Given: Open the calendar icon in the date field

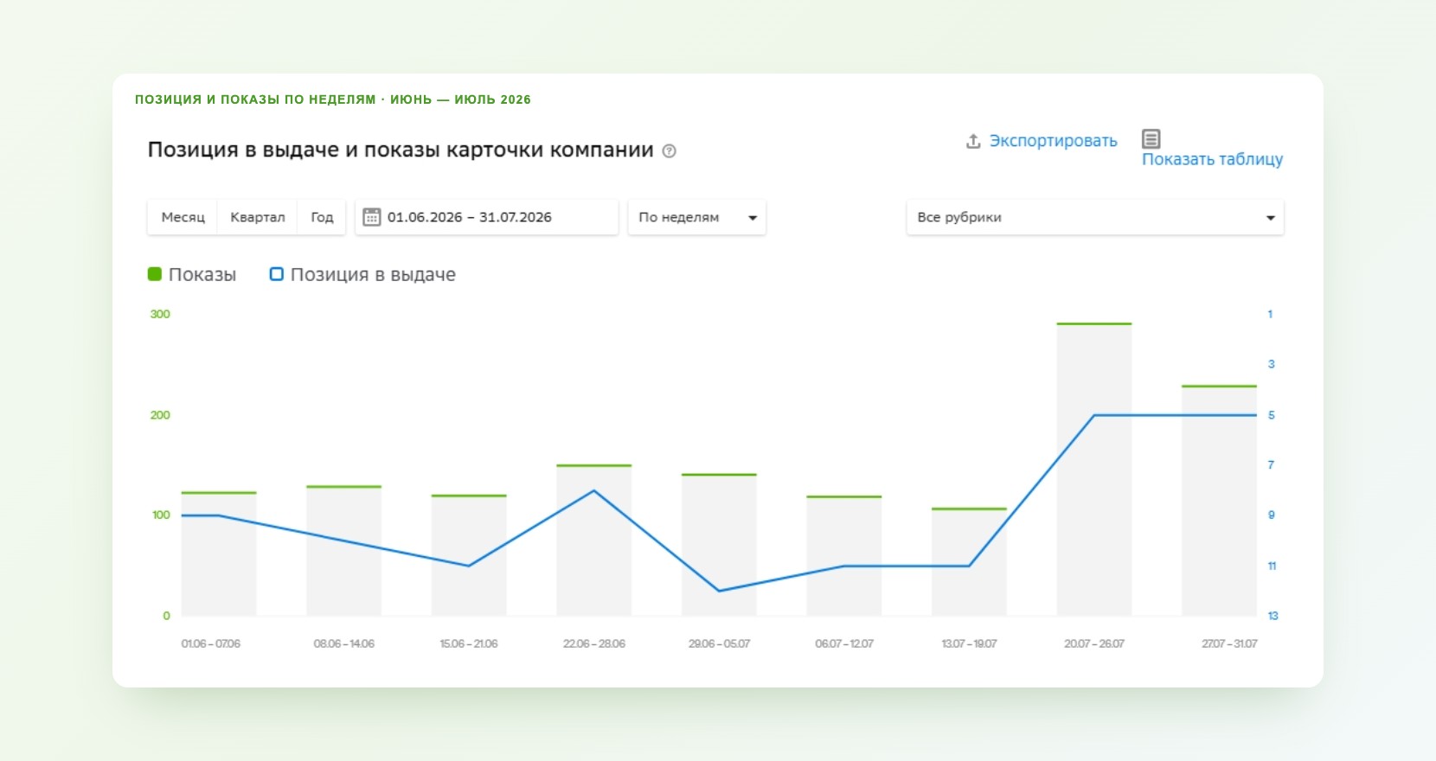Looking at the screenshot, I should coord(371,217).
